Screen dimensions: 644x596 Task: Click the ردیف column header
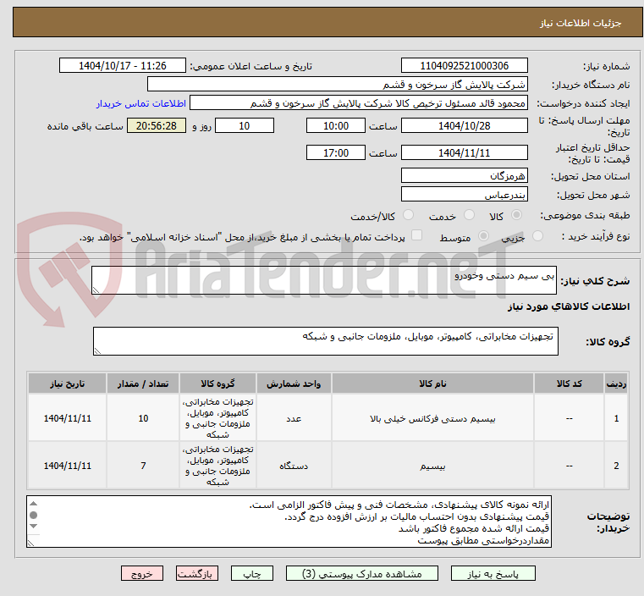pos(616,384)
